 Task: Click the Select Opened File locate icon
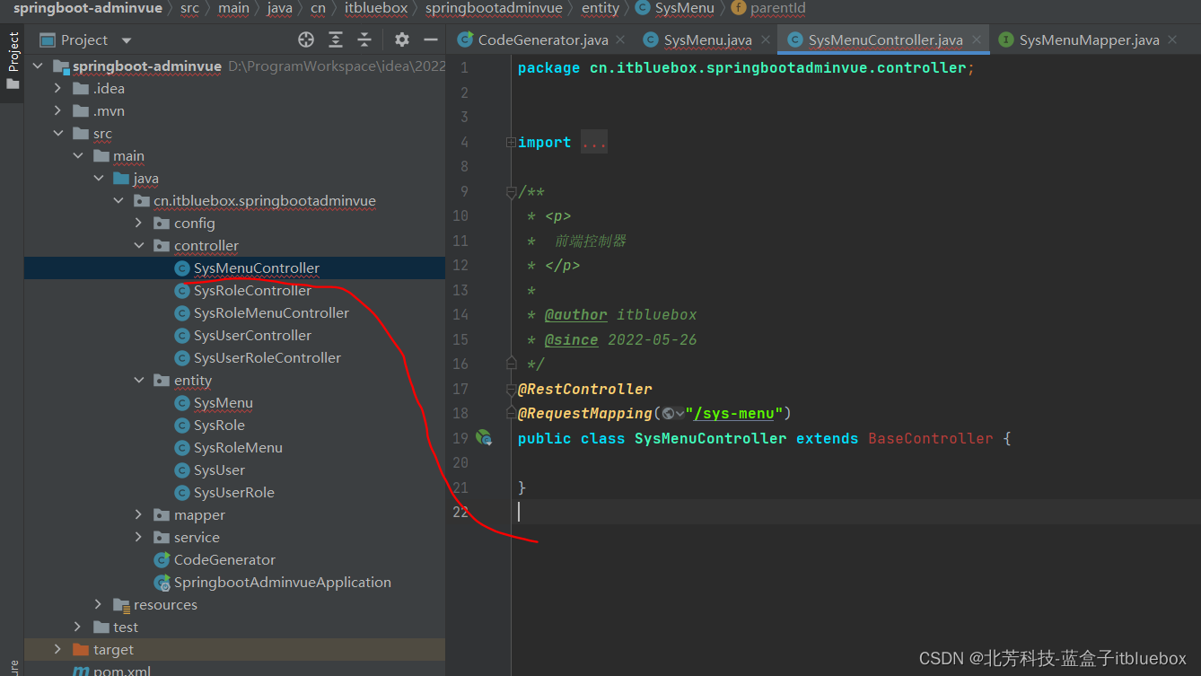(x=306, y=40)
